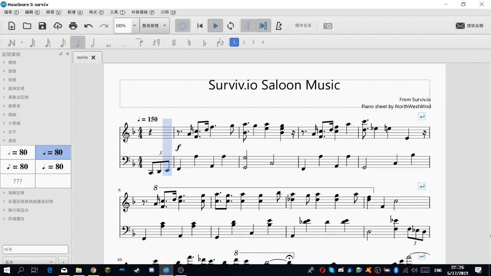The image size is (491, 276).
Task: Toggle play repeats
Action: (247, 26)
